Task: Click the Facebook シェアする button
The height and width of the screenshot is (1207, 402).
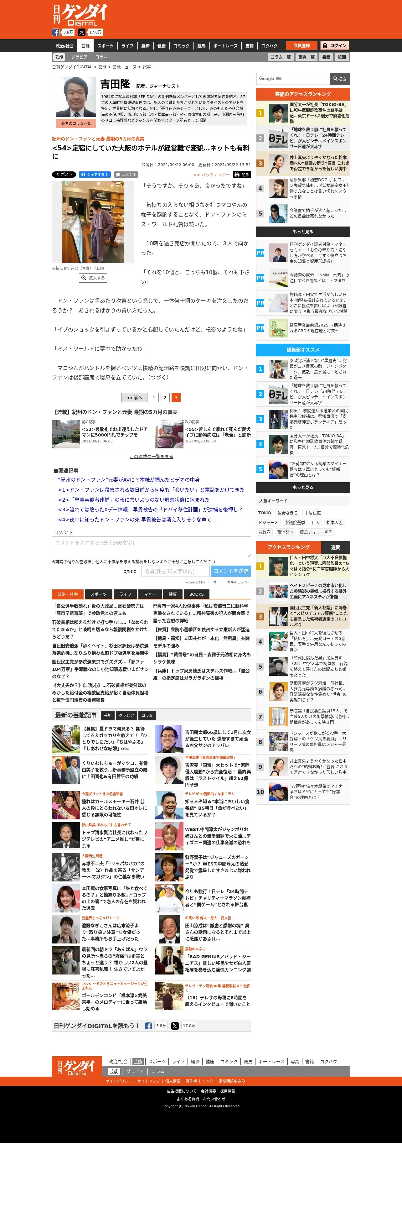Action: tap(95, 174)
